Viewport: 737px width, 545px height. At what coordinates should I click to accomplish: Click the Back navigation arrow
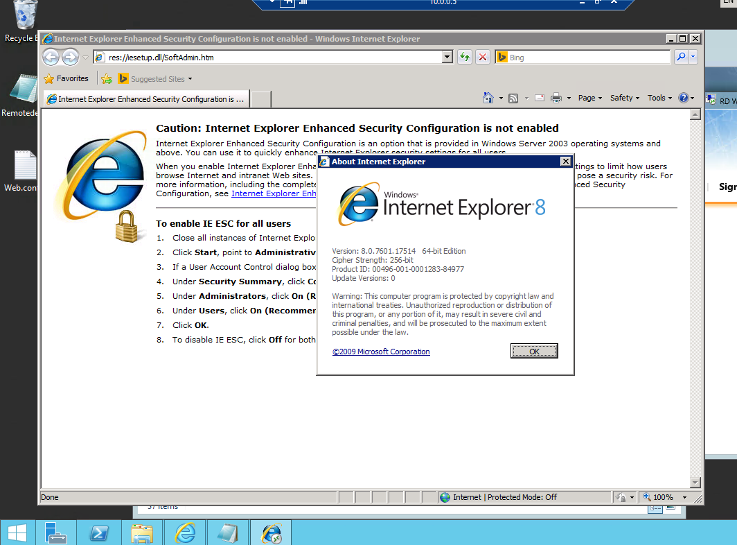click(x=51, y=58)
